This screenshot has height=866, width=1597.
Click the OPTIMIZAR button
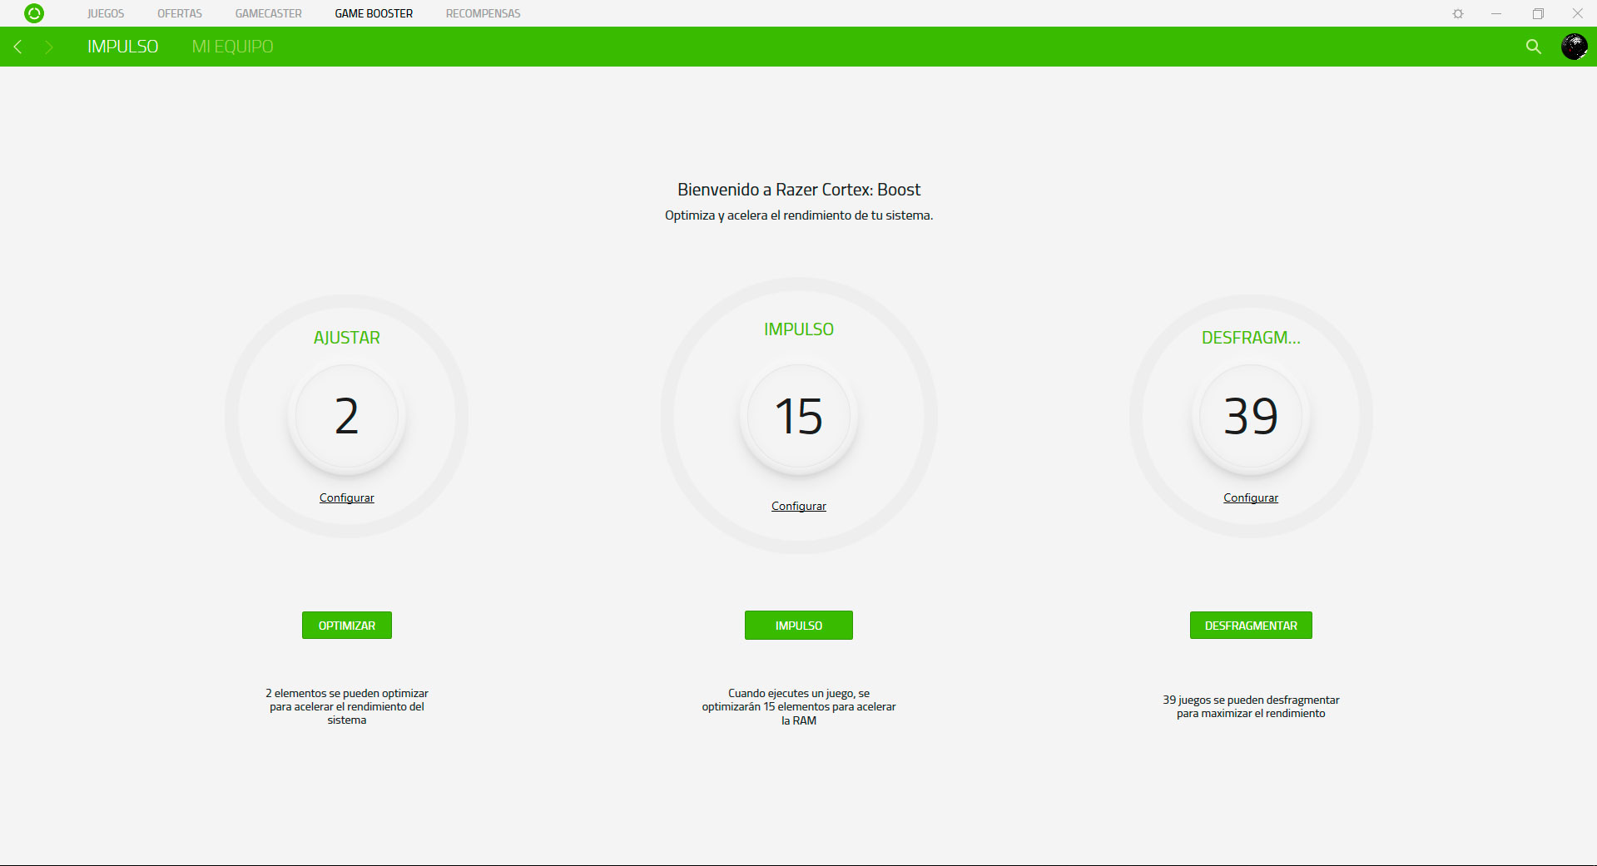coord(347,626)
